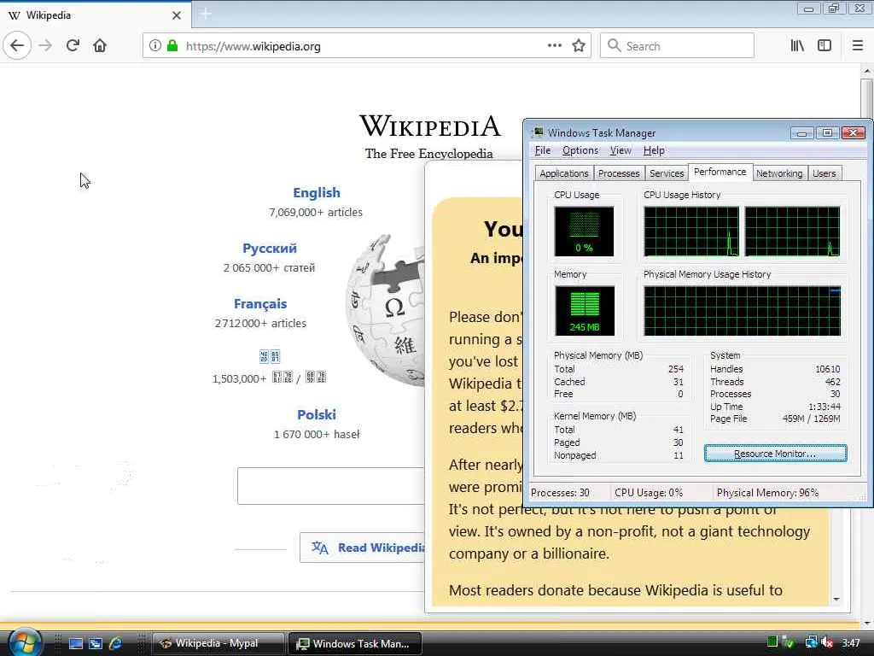Click the network tray icon
This screenshot has width=874, height=656.
pyautogui.click(x=811, y=642)
